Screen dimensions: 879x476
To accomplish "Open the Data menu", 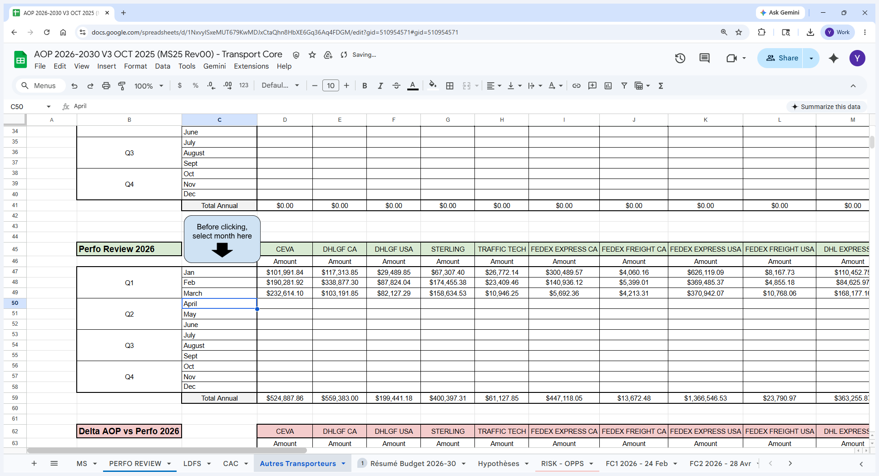I will (x=163, y=66).
